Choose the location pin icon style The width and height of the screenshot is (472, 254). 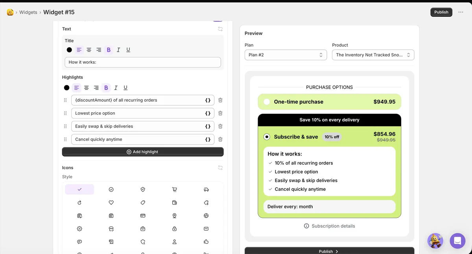174,216
